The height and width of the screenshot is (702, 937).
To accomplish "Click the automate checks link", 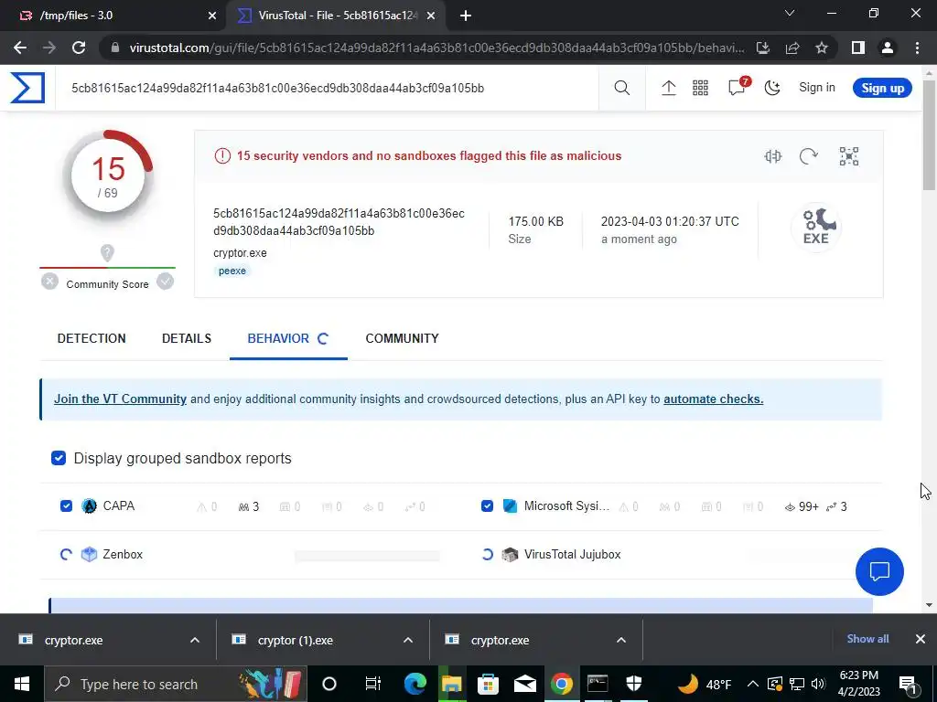I will point(714,399).
